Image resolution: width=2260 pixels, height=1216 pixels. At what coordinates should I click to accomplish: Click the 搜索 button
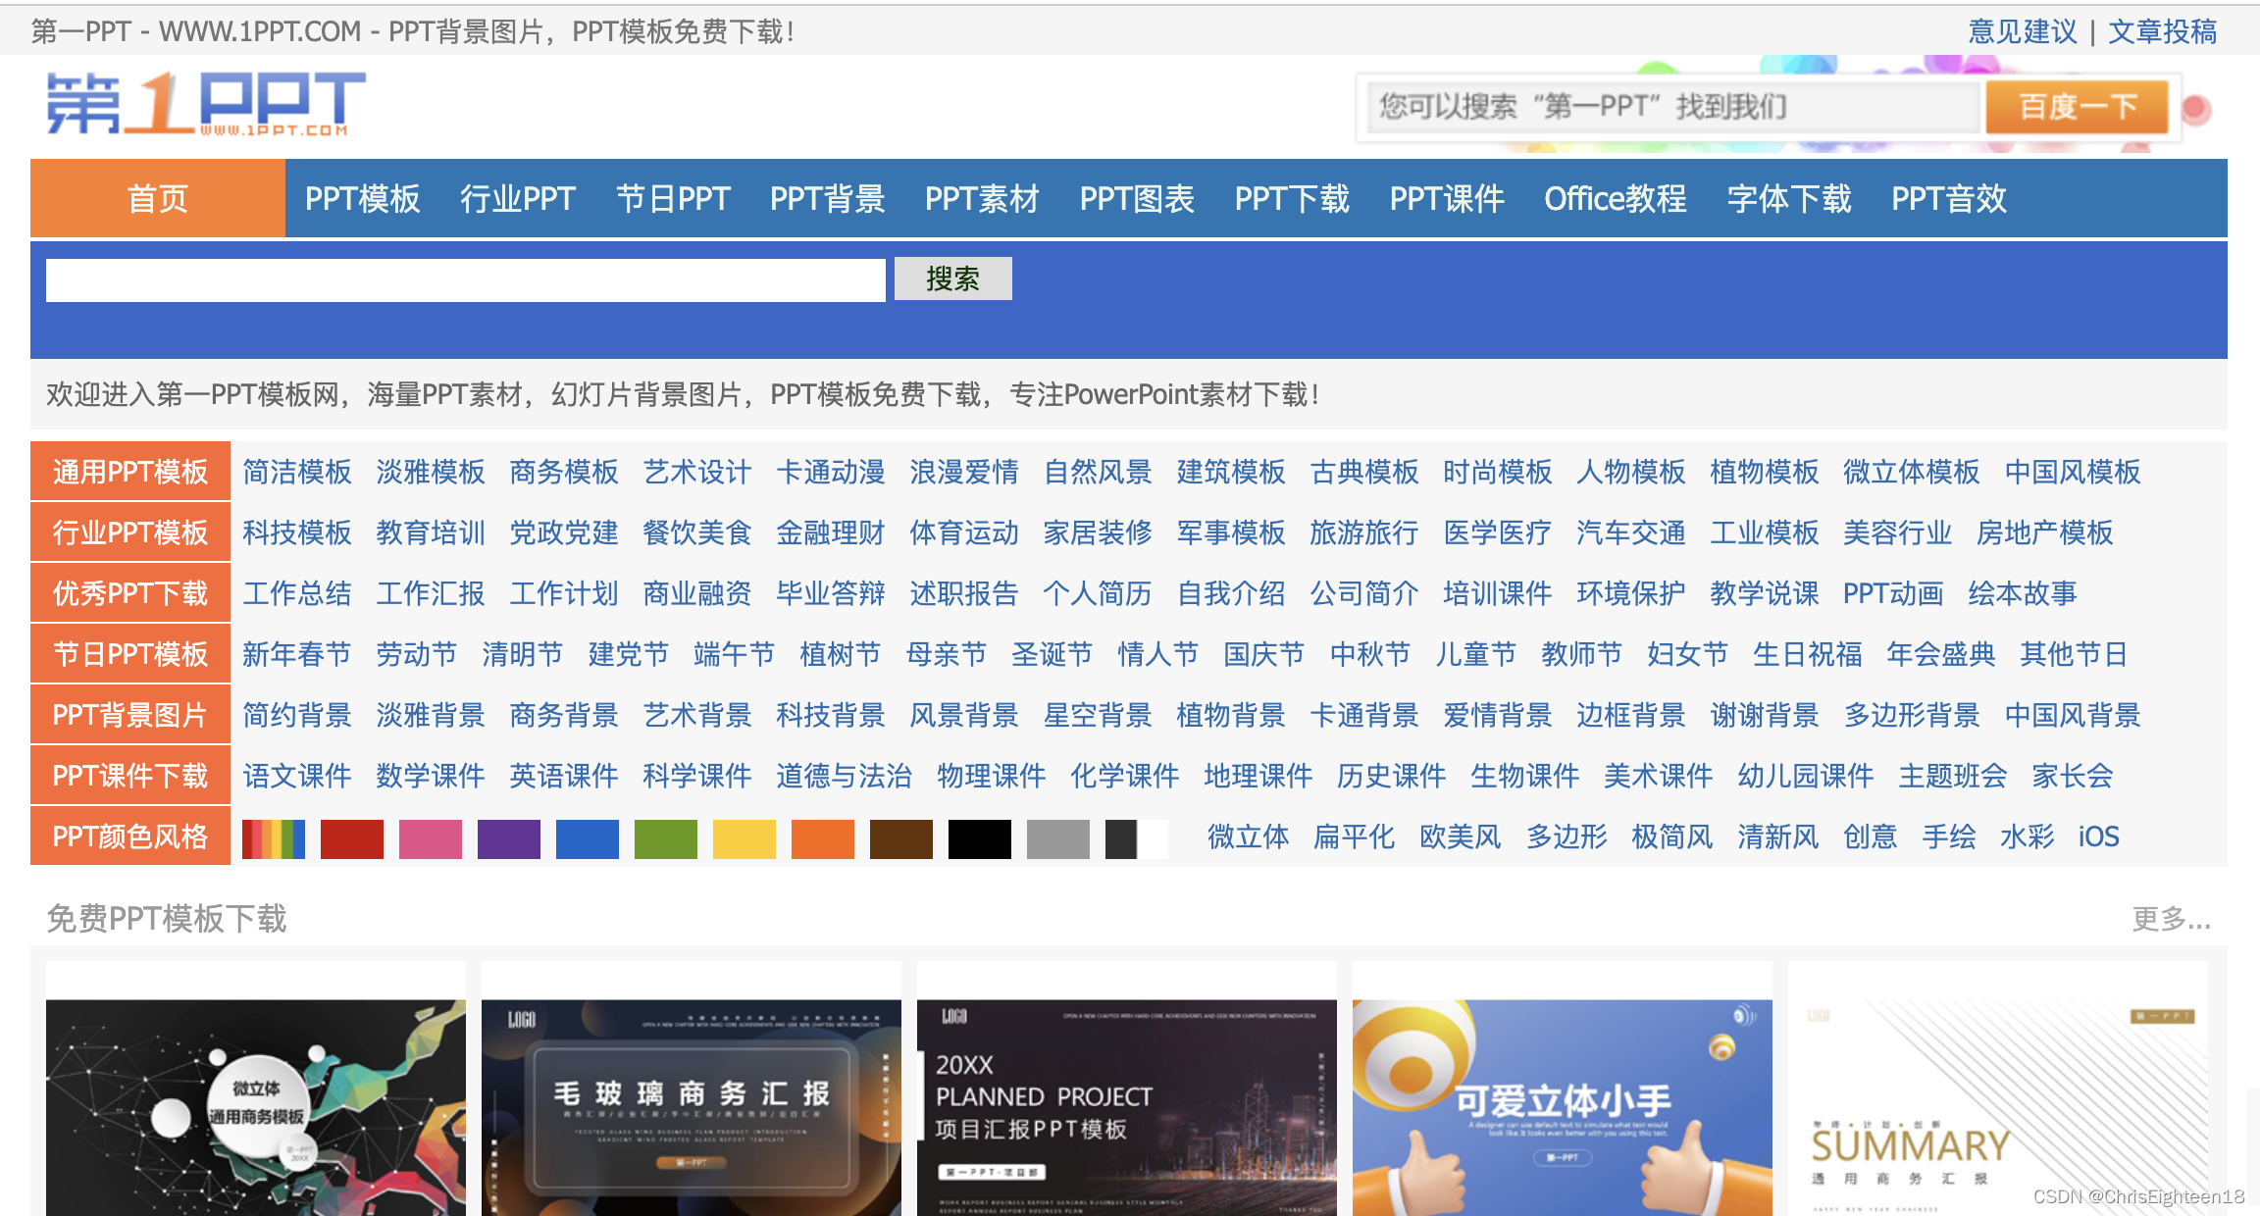tap(952, 279)
